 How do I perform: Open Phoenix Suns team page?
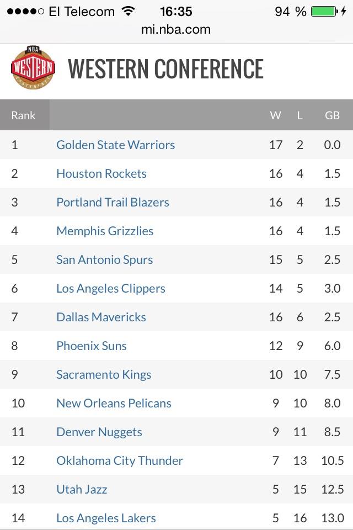click(x=92, y=346)
